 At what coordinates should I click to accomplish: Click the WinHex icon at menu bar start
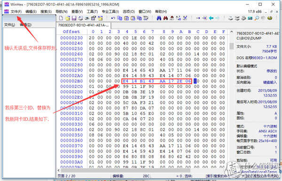pos(6,11)
